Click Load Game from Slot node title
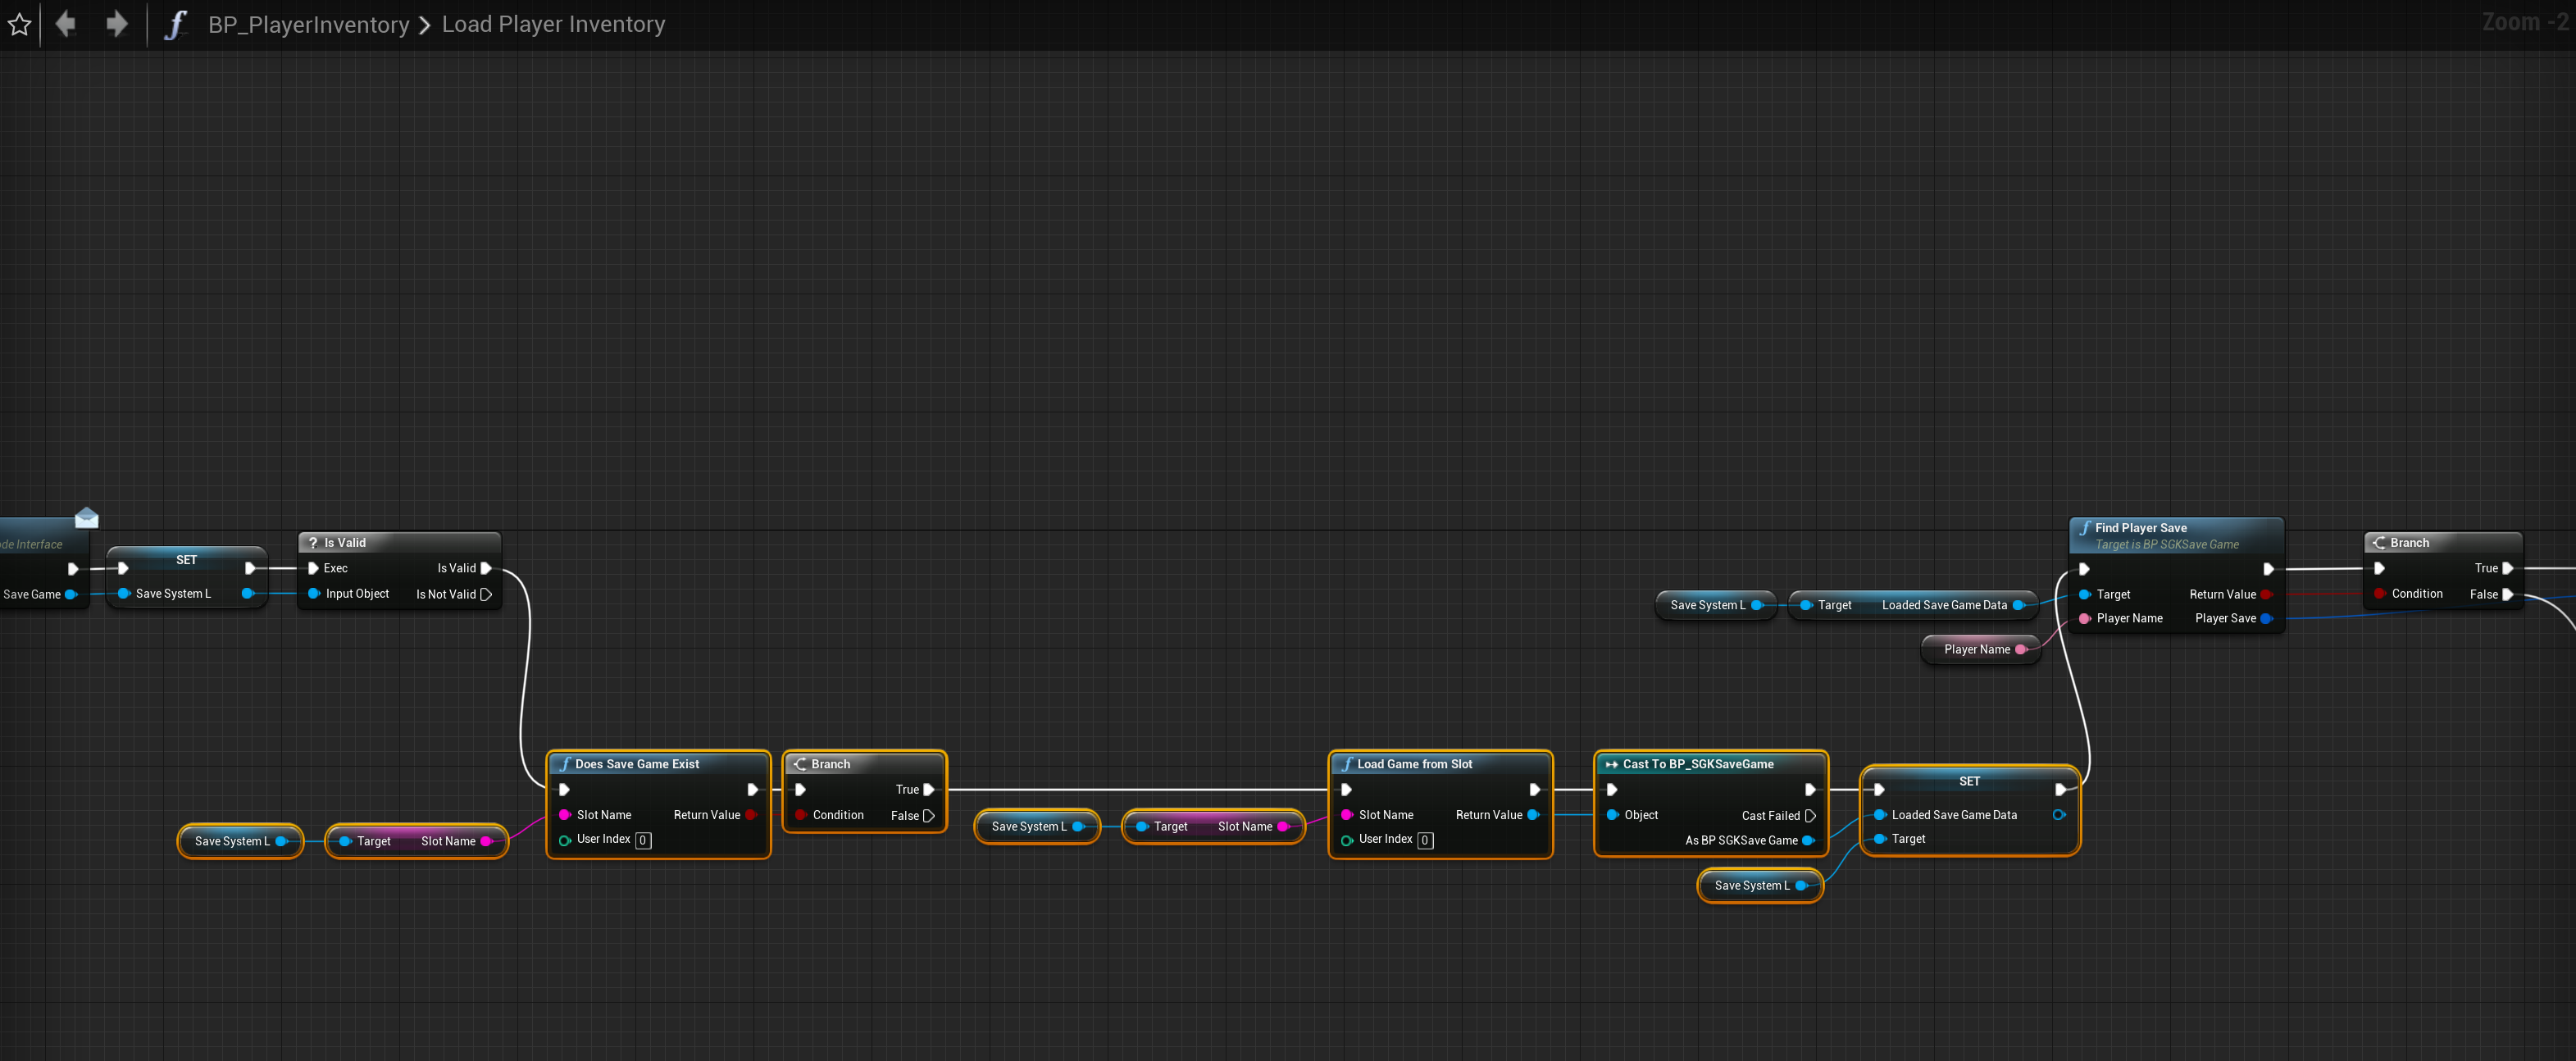This screenshot has height=1061, width=2576. coord(1414,764)
